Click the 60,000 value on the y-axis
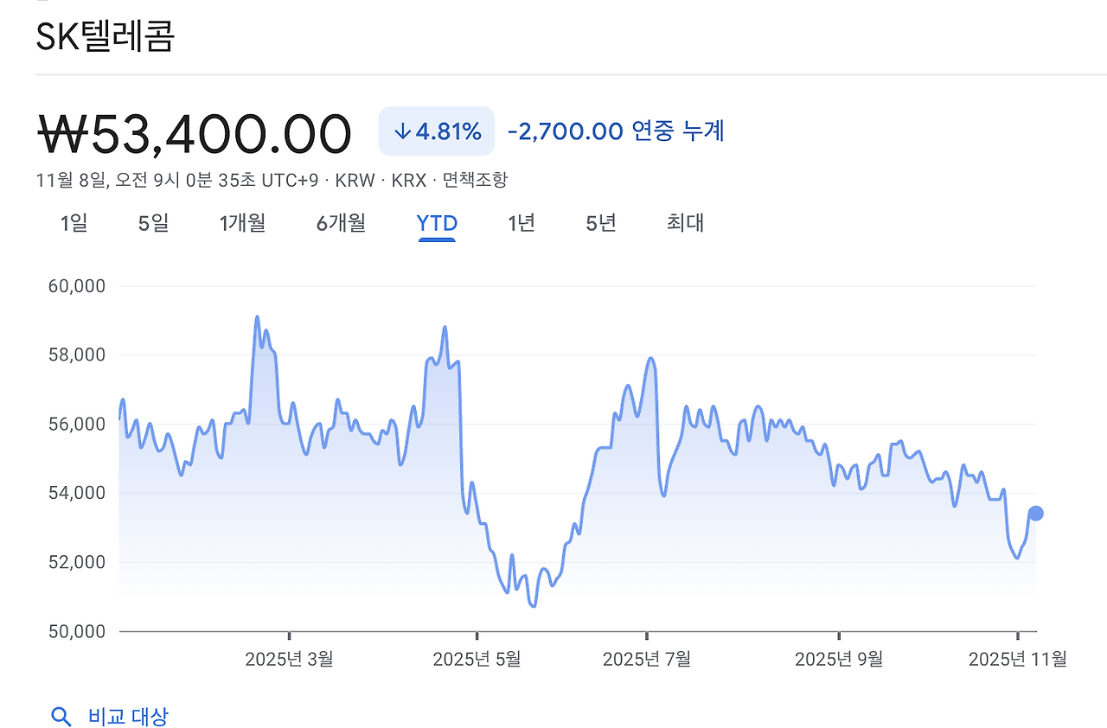This screenshot has width=1107, height=728. [x=78, y=286]
